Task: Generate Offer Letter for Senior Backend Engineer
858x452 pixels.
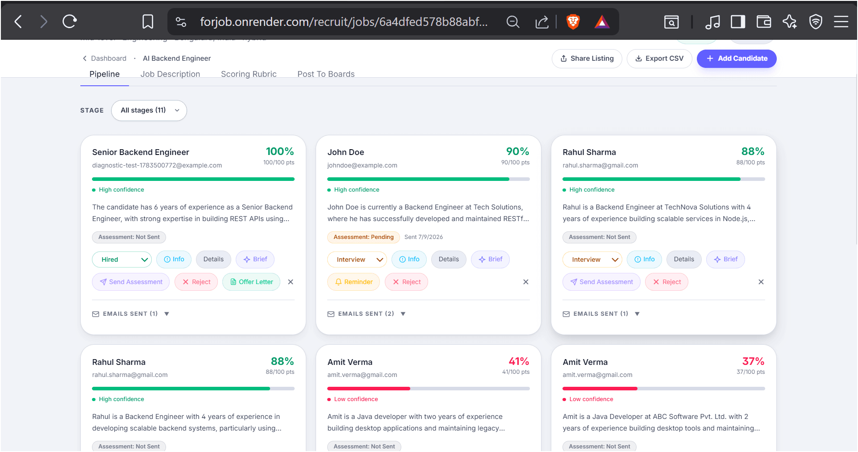Action: [x=251, y=282]
